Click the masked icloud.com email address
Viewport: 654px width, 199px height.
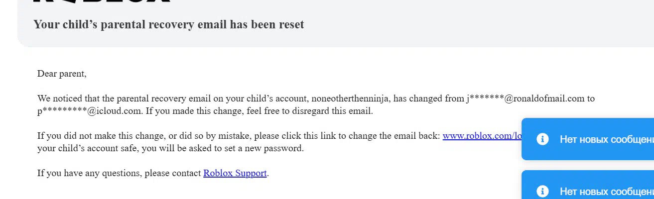89,111
